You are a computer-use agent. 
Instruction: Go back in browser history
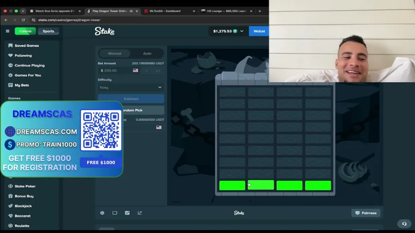pos(6,20)
